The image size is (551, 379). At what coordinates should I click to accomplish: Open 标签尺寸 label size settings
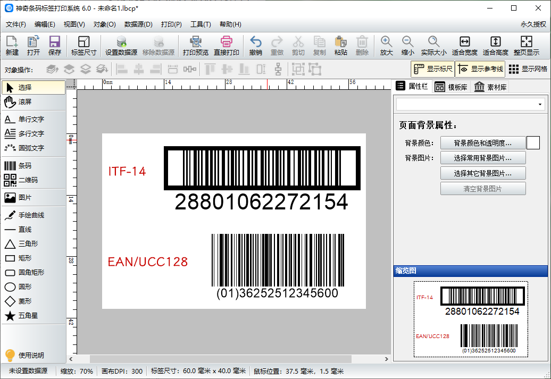point(84,46)
